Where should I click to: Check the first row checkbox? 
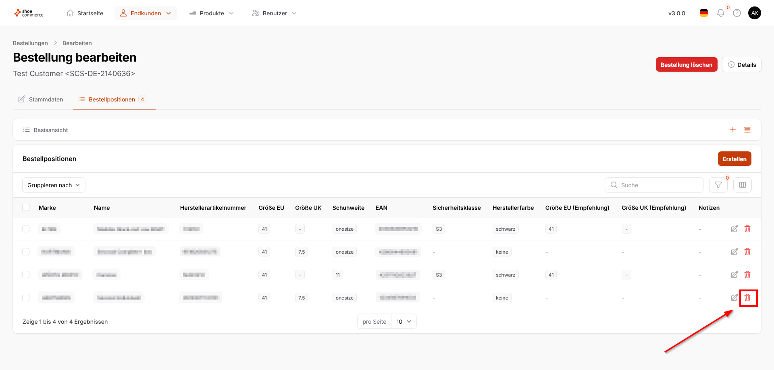pyautogui.click(x=26, y=229)
